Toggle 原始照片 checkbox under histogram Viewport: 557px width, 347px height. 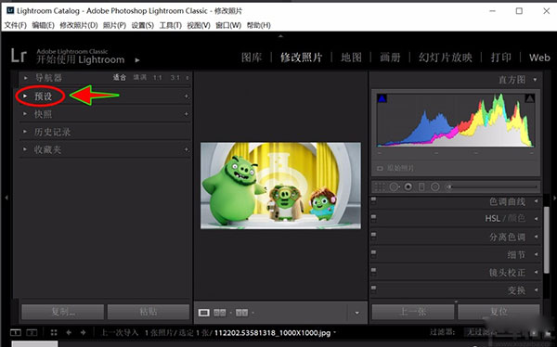pos(380,168)
